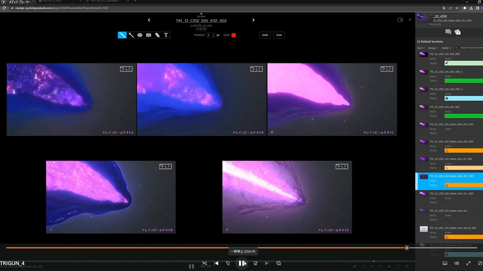Click the Clear button

click(279, 35)
